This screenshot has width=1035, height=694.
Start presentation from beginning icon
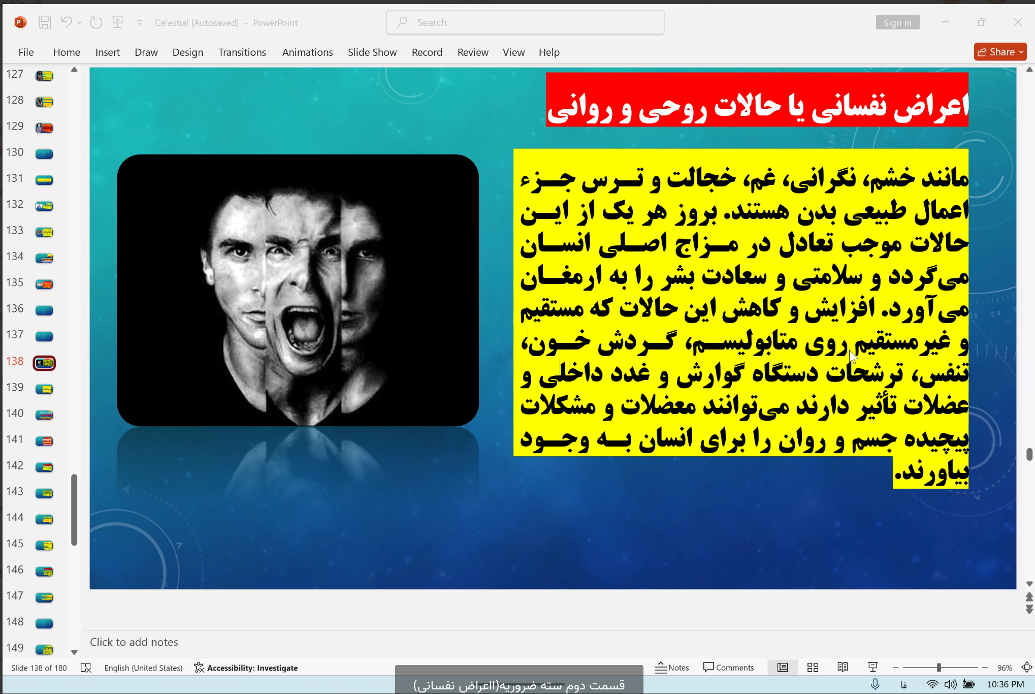click(x=118, y=22)
